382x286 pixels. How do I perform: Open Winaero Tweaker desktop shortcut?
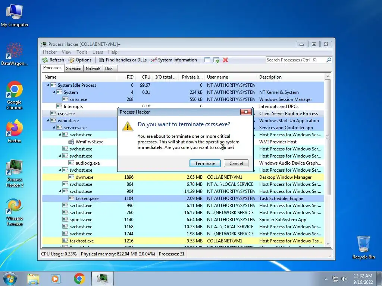[15, 212]
